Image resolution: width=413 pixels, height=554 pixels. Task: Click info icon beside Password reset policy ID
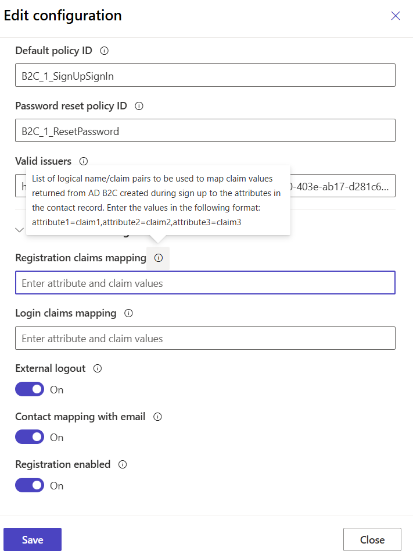[x=139, y=106]
